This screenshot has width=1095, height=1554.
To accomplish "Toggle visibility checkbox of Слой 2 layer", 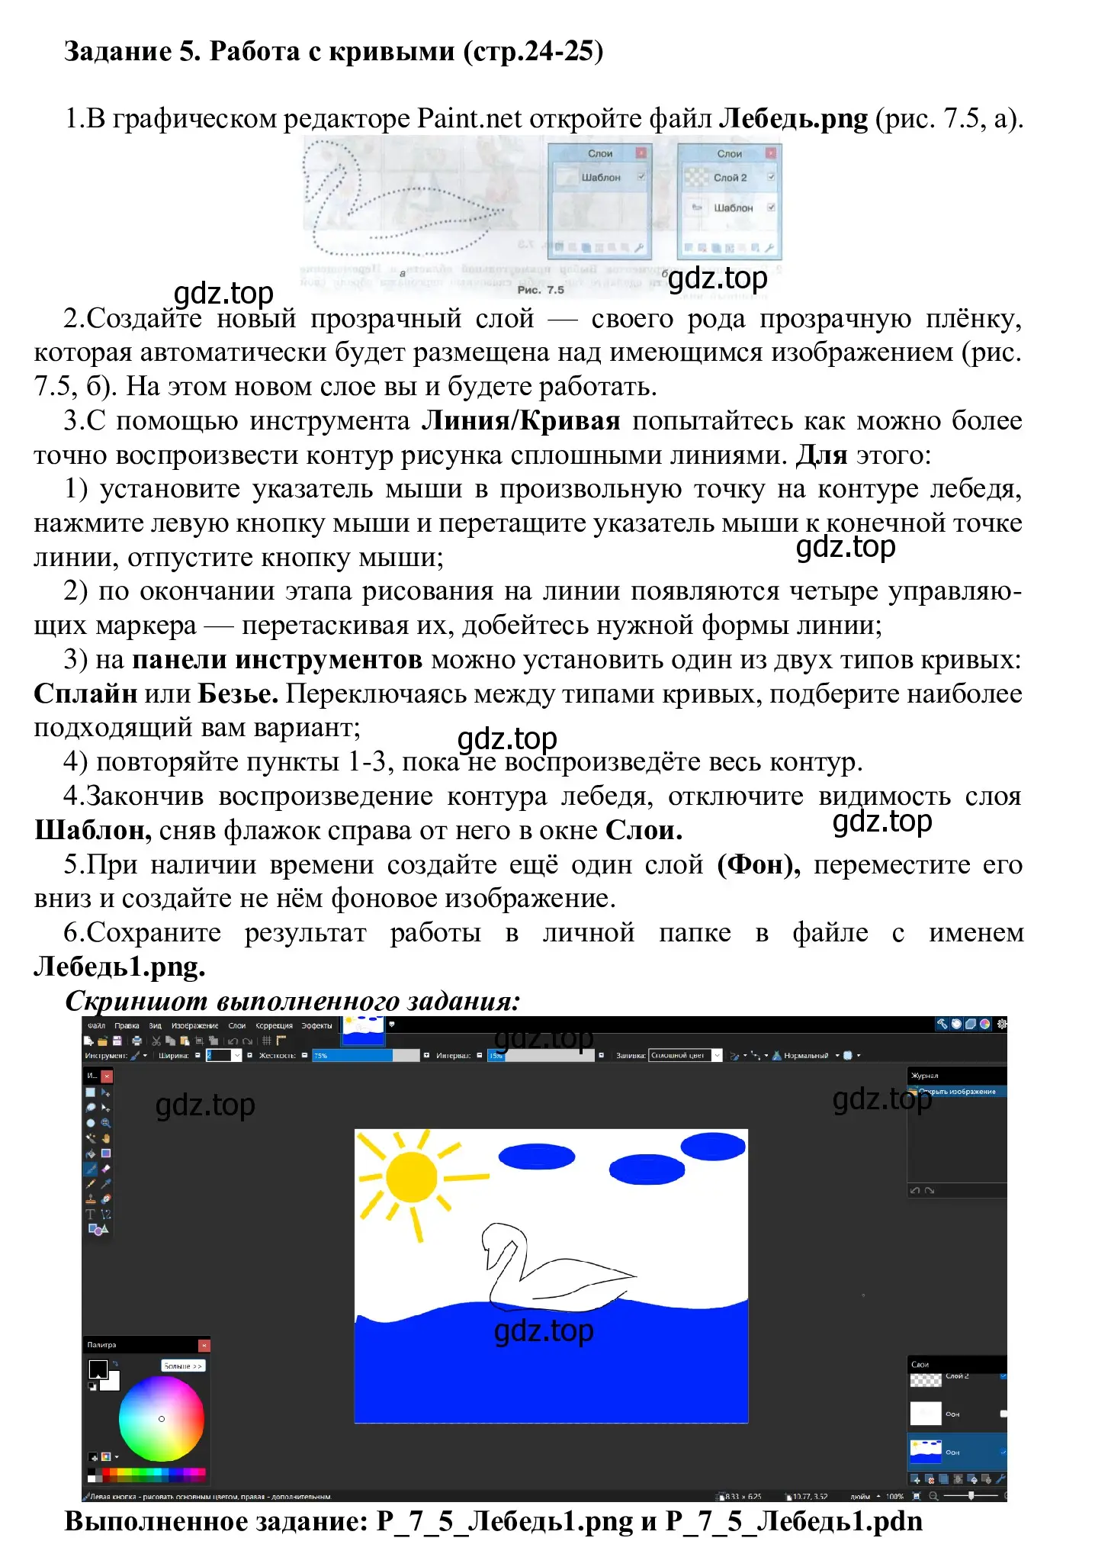I will pos(1003,1375).
